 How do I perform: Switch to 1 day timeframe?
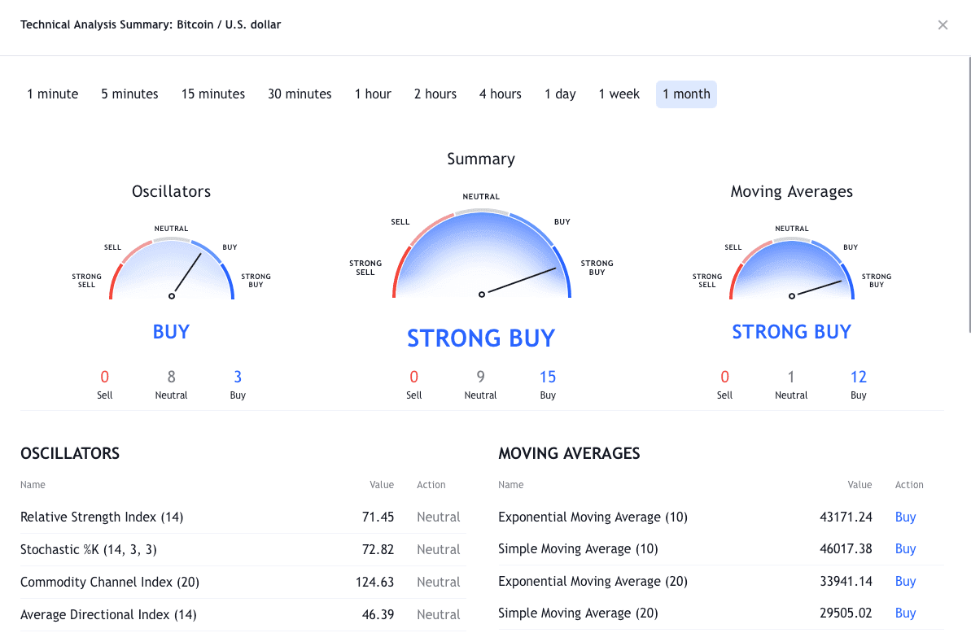(x=560, y=94)
